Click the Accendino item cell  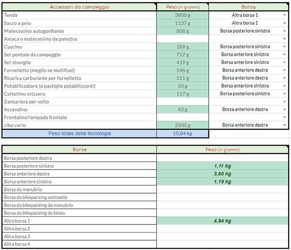pyautogui.click(x=79, y=110)
